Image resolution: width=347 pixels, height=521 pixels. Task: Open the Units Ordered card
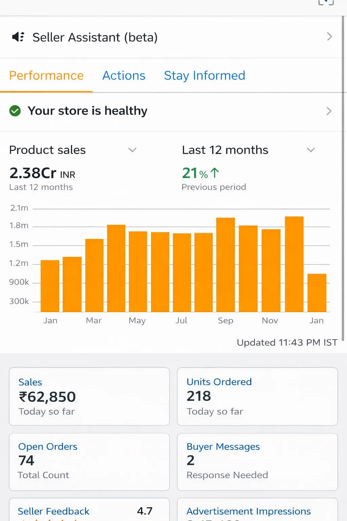257,396
